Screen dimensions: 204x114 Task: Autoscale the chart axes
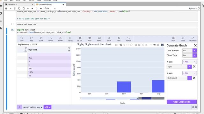click(x=143, y=45)
